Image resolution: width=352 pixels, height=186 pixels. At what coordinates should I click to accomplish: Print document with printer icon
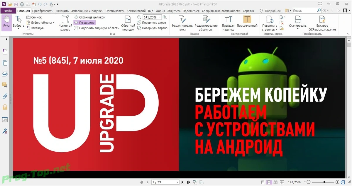[x=21, y=4]
